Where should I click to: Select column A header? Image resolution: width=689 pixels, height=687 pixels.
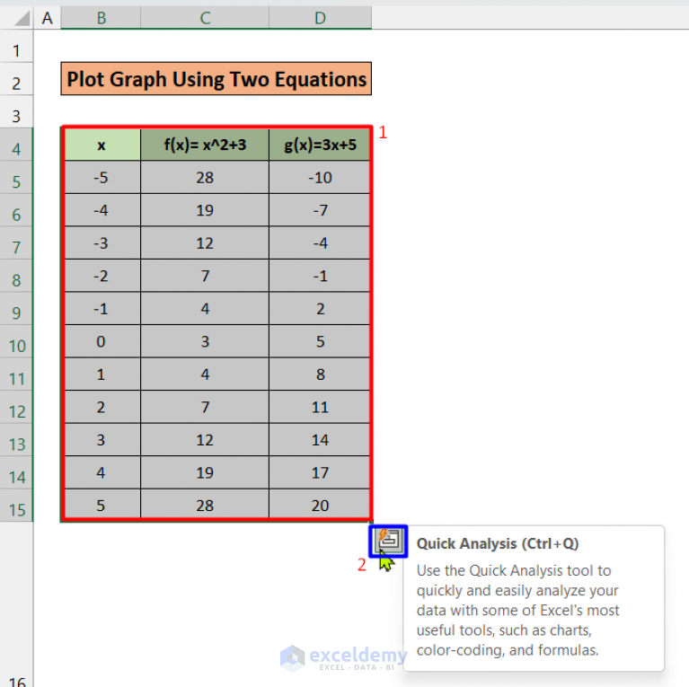pos(47,18)
